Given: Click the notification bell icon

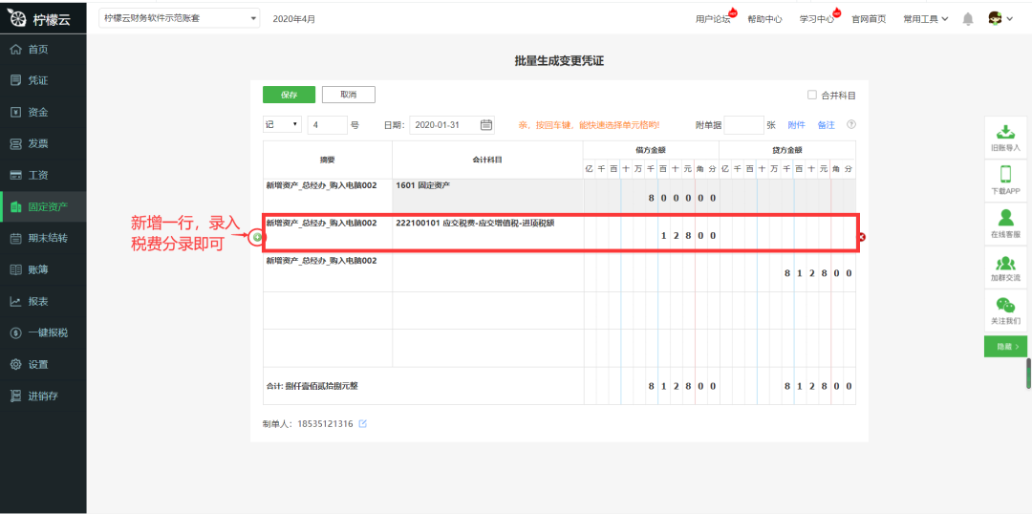Looking at the screenshot, I should 967,19.
